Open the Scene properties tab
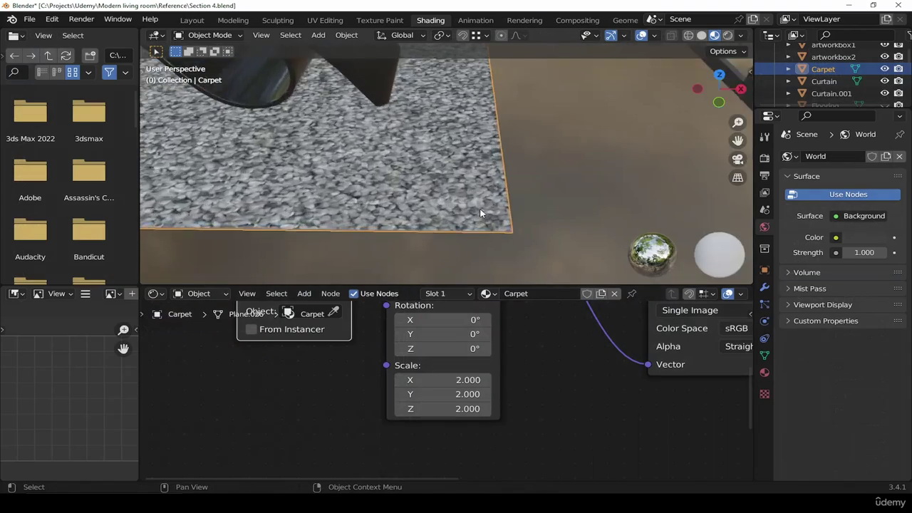This screenshot has width=912, height=513. 765,209
